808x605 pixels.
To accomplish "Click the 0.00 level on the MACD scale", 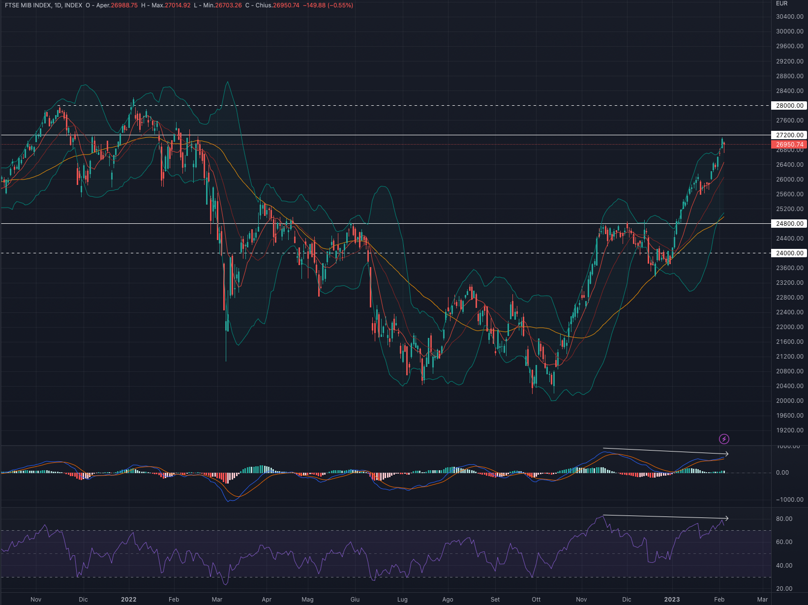I will coord(782,473).
